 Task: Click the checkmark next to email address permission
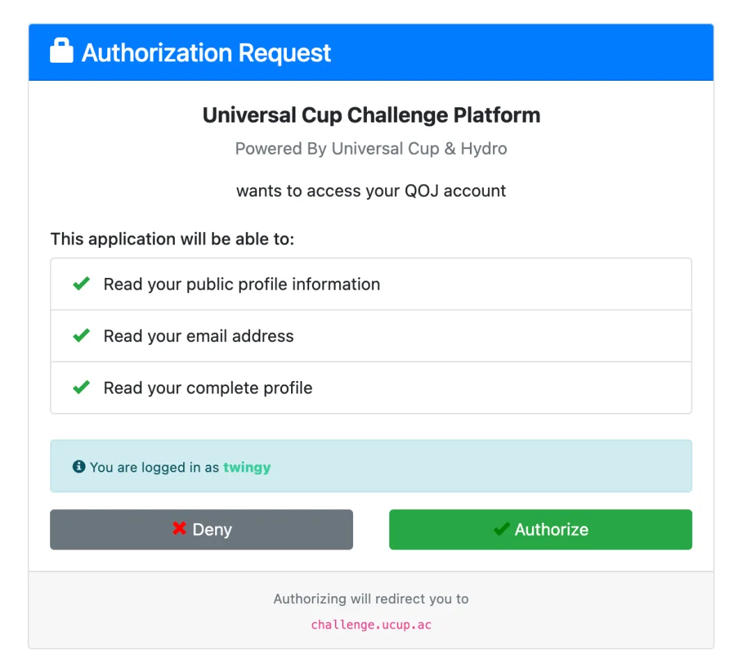[81, 335]
